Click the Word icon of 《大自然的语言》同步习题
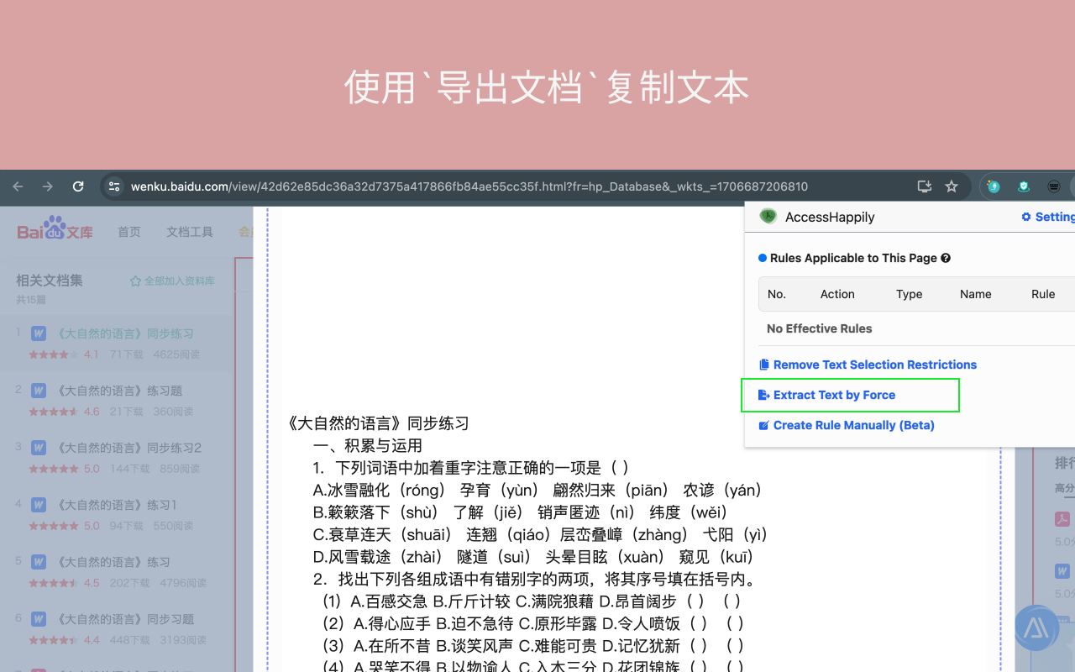Screen dimensions: 1075x672 coord(39,619)
